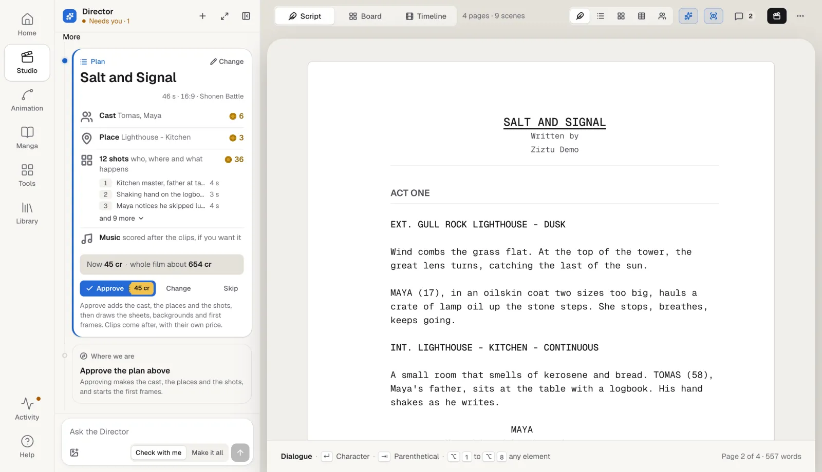Open the Studio workspace
This screenshot has width=822, height=472.
pos(27,63)
